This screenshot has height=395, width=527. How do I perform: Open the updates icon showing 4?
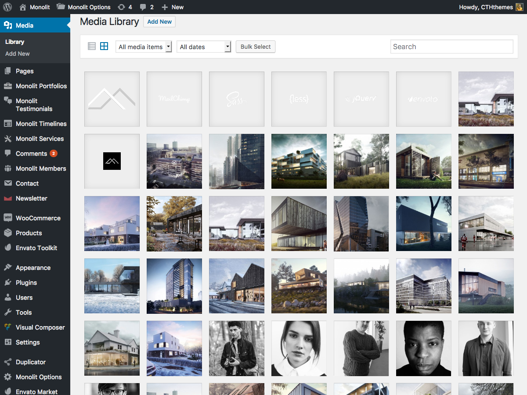tap(125, 7)
